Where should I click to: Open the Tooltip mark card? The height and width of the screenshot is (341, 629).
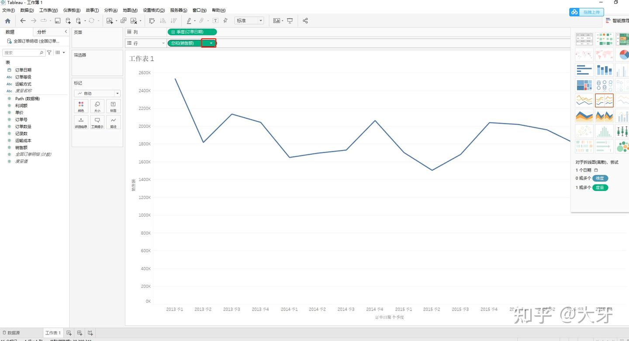[97, 123]
